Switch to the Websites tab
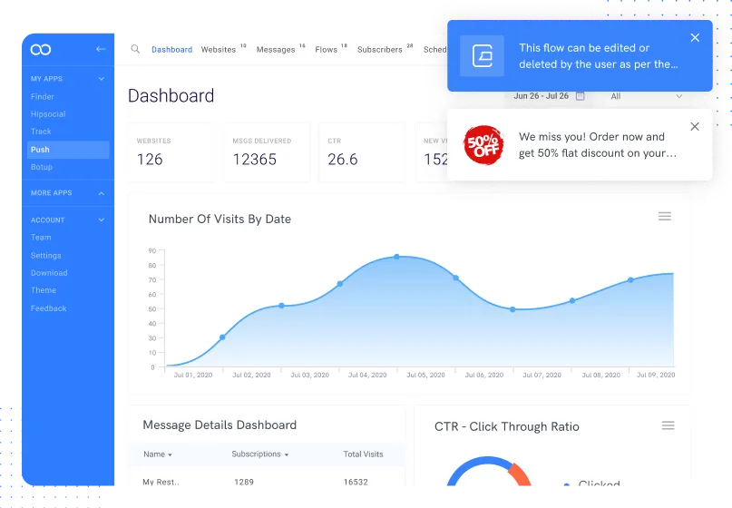This screenshot has width=732, height=508. [219, 50]
